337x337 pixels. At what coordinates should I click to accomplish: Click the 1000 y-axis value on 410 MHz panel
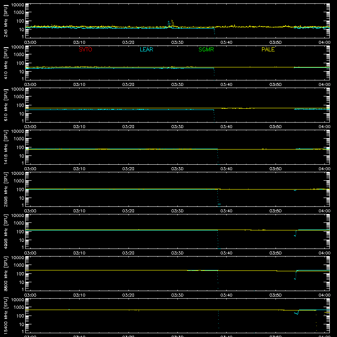pos(19,54)
